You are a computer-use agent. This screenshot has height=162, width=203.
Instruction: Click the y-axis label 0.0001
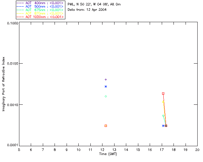pos(13,145)
